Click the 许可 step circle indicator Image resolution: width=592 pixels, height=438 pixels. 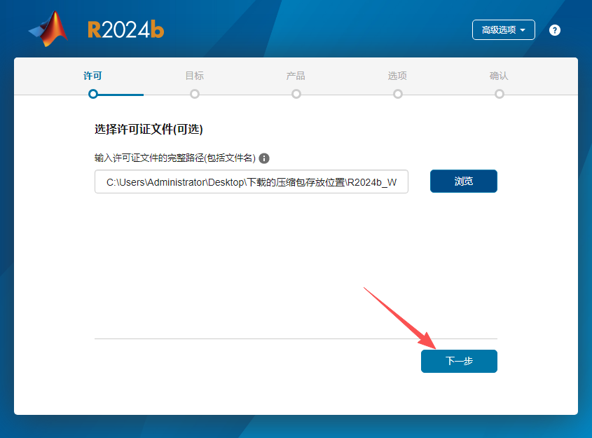[93, 93]
